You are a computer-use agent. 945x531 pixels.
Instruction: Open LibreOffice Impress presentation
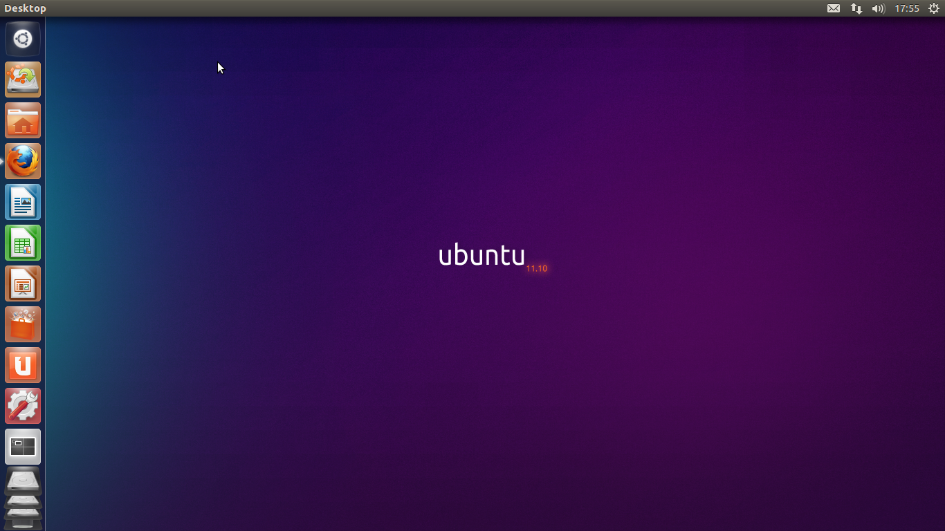23,283
